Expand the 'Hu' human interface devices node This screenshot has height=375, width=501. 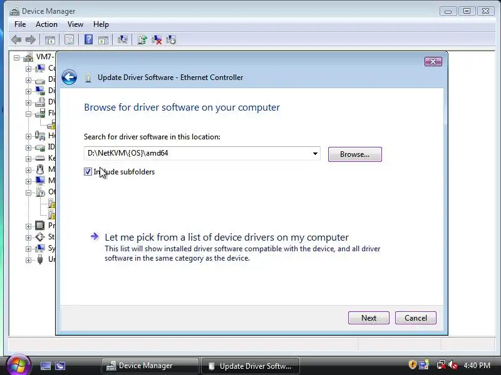tap(28, 136)
